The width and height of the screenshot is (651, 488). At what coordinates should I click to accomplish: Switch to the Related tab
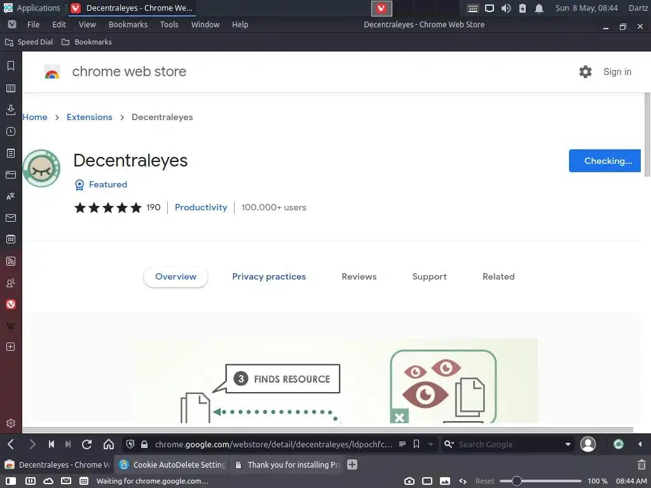(498, 277)
